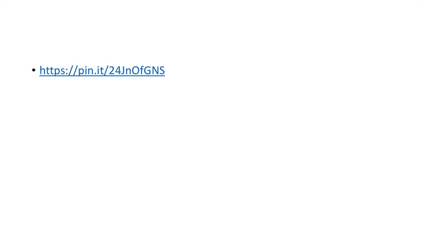Open the pin.it/24JnOfGNS hyperlink

(102, 70)
